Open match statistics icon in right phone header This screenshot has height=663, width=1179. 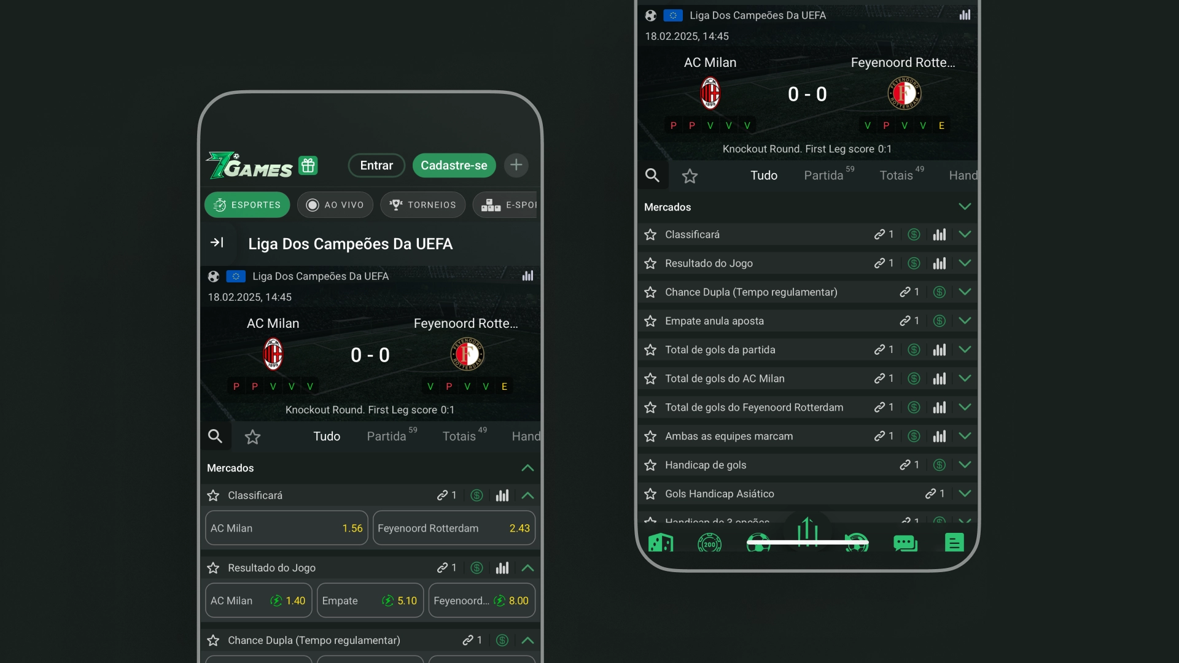tap(965, 15)
